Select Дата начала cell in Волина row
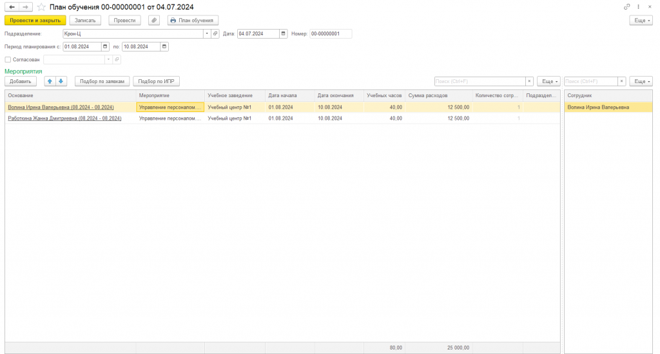The height and width of the screenshot is (354, 660). (x=290, y=107)
